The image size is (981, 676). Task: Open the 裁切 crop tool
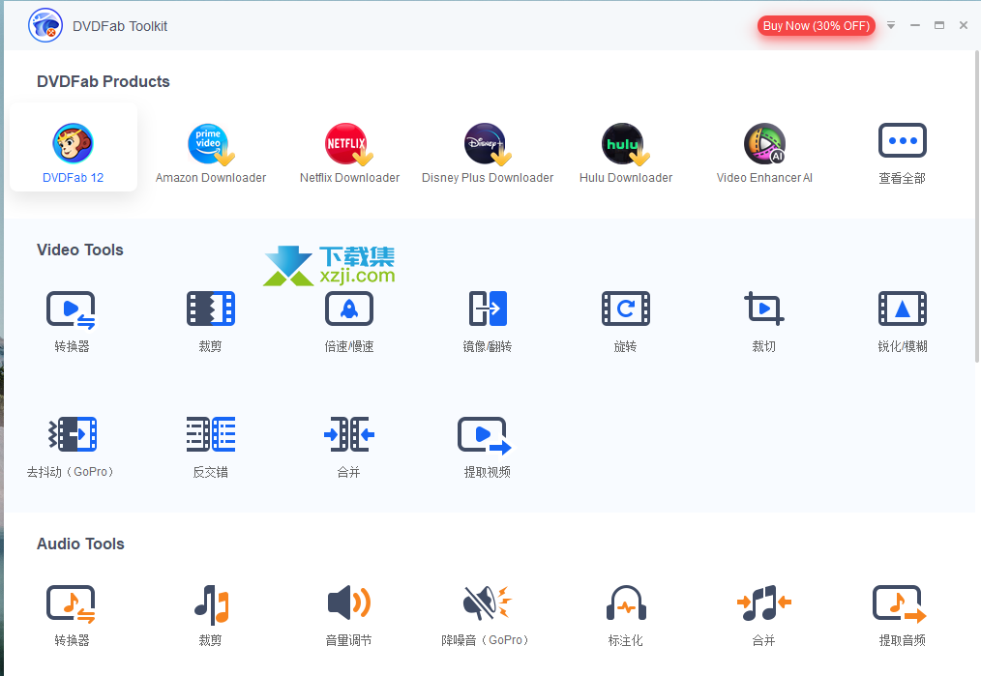pyautogui.click(x=764, y=322)
